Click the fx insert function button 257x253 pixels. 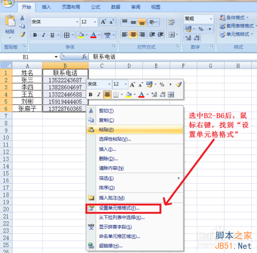[x=84, y=56]
